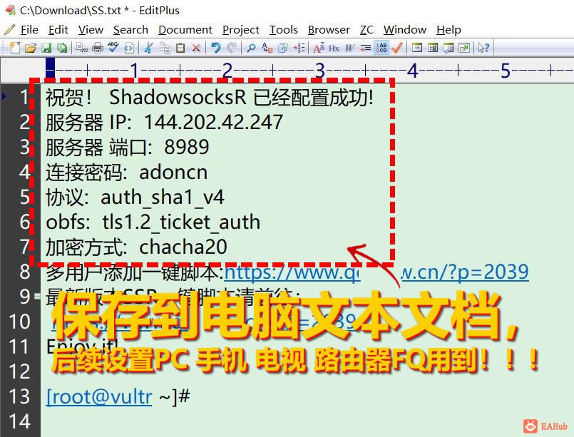Open the Document menu
The width and height of the screenshot is (574, 437).
185,30
